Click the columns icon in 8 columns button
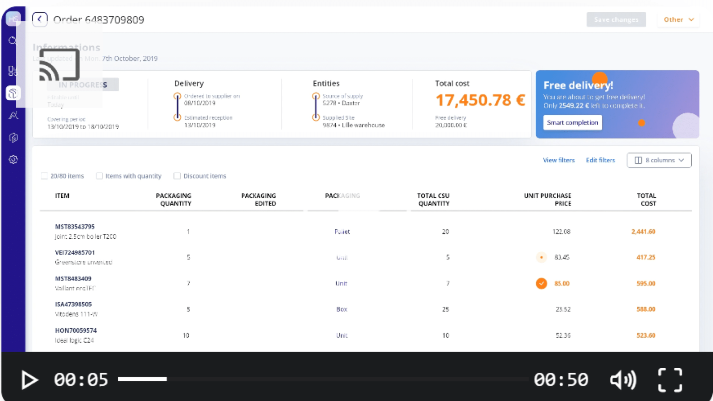713x401 pixels. 638,160
